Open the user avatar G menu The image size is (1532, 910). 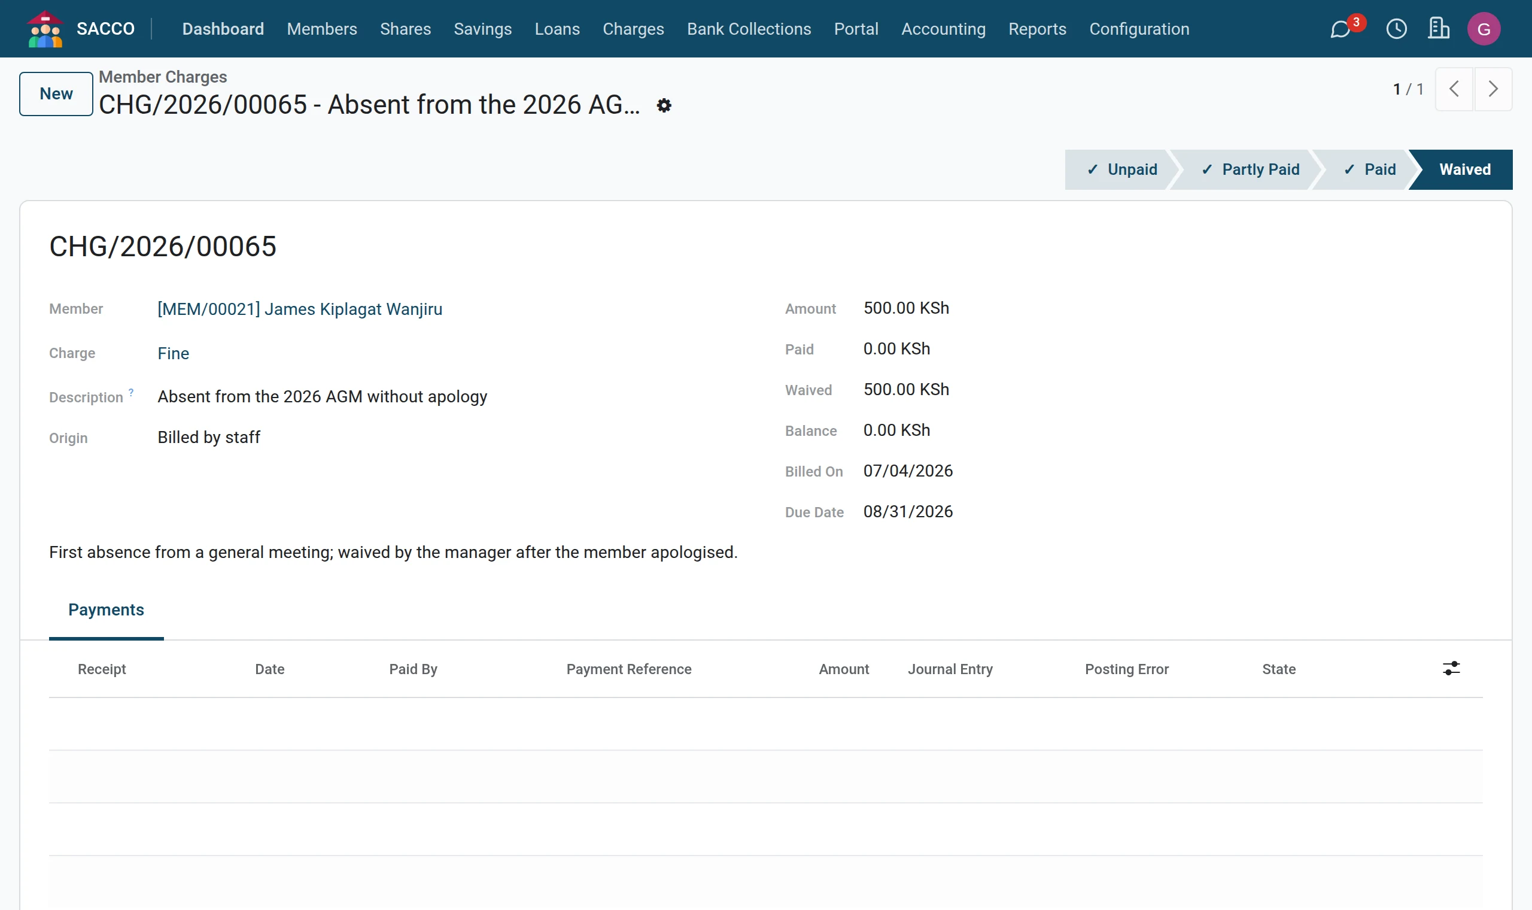click(x=1484, y=29)
